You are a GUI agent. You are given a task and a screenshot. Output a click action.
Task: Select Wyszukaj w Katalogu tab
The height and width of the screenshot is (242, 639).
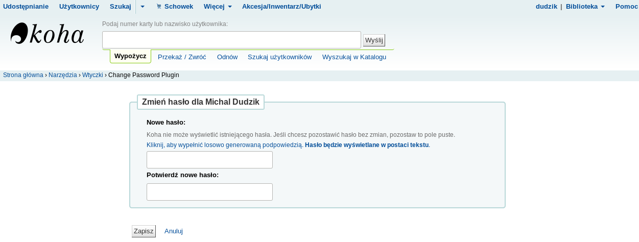[x=354, y=57]
